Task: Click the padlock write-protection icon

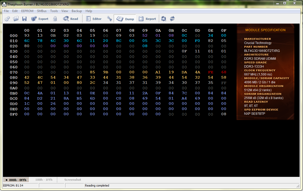Action: pyautogui.click(x=55, y=19)
